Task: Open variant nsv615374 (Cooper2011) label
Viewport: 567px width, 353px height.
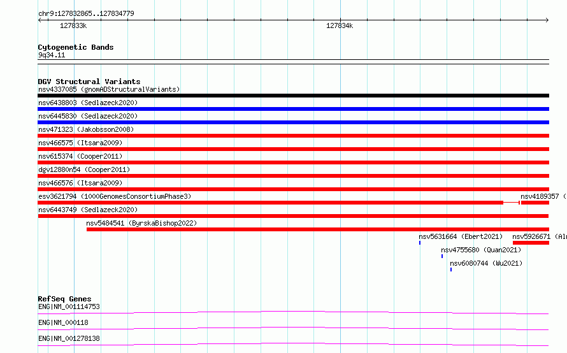Action: click(x=80, y=156)
